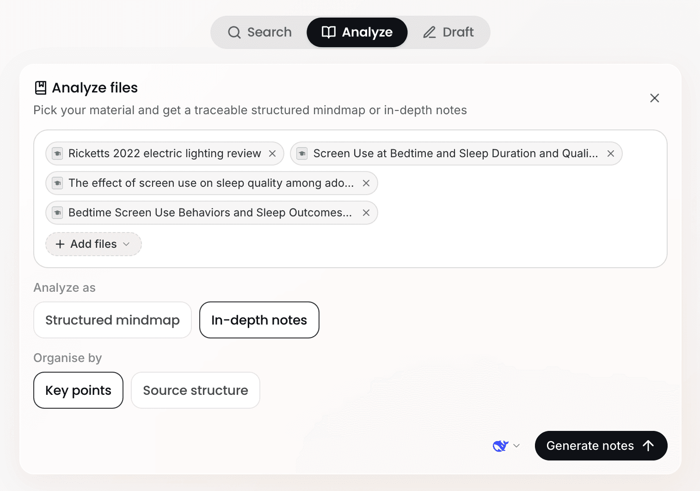
Task: Remove Bedtime Screen Use Behaviors file
Action: point(366,213)
